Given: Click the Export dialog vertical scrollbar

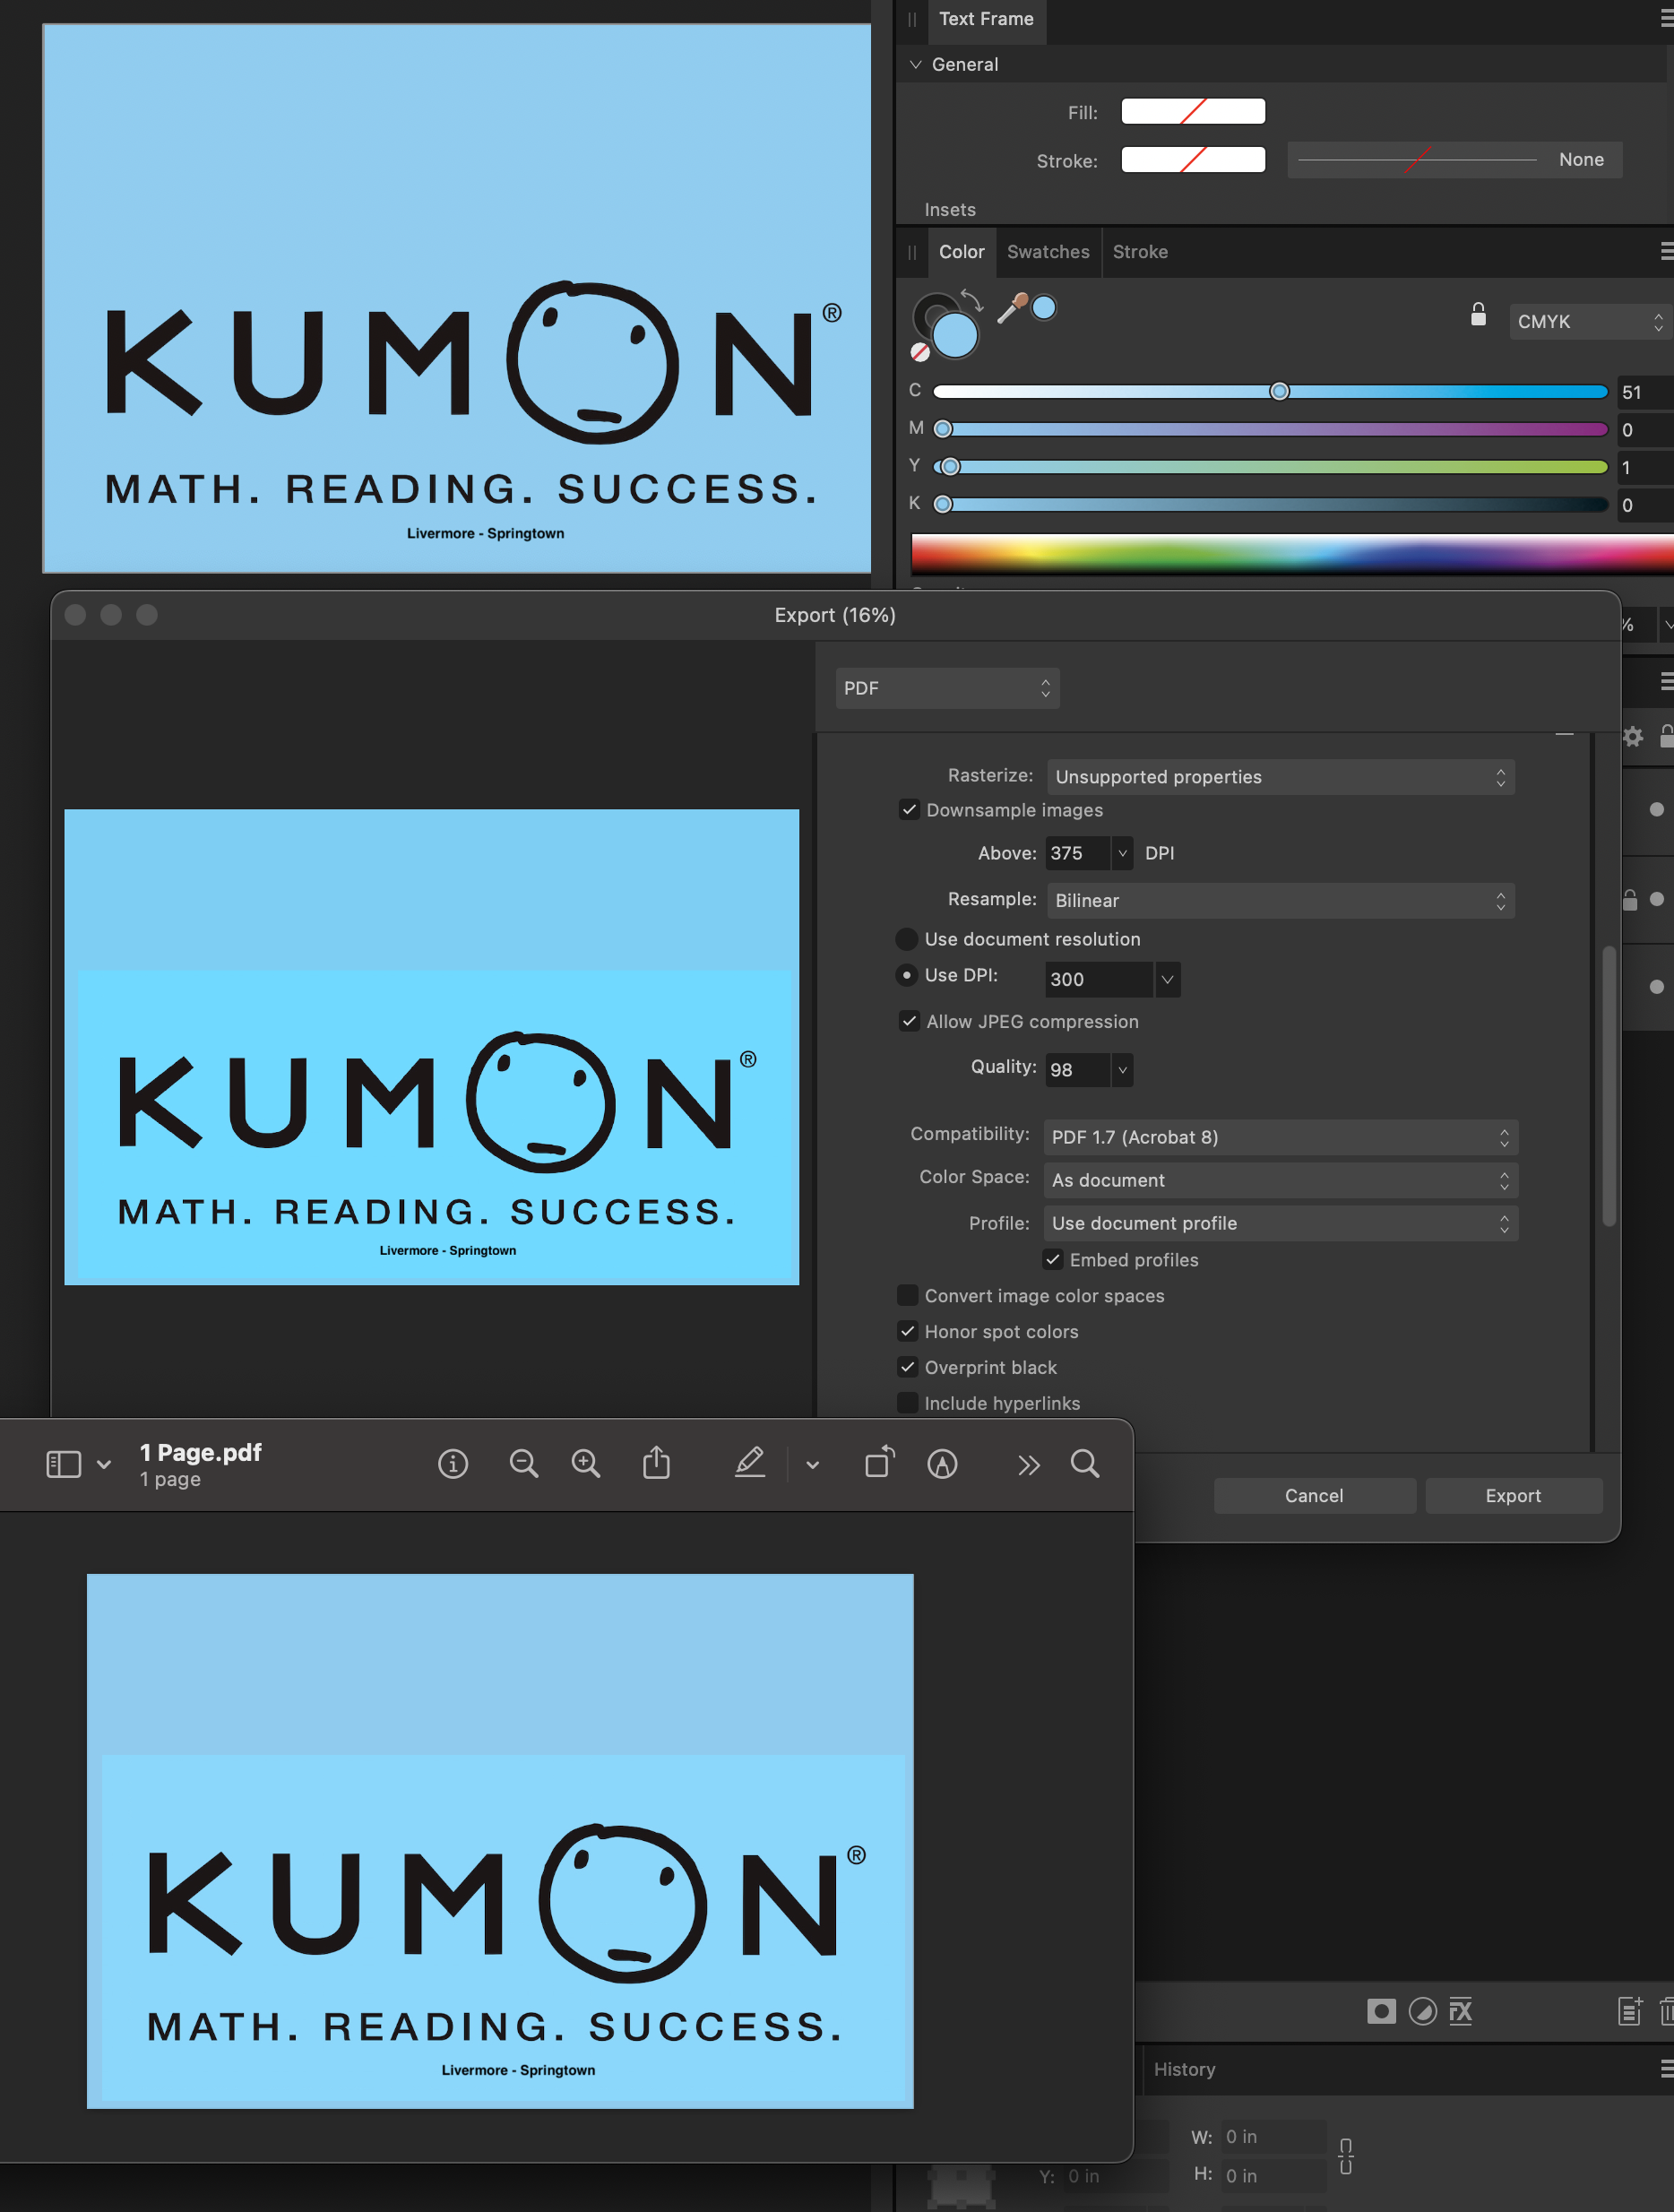Looking at the screenshot, I should click(x=1609, y=1085).
